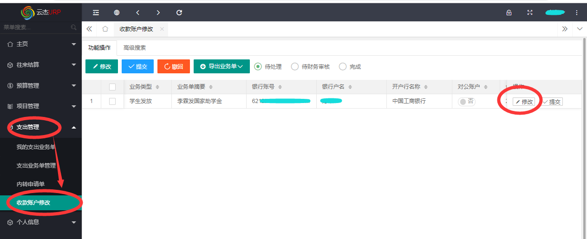Screen dimensions: 587x239
Task: Click the home icon in tab bar
Action: click(105, 29)
